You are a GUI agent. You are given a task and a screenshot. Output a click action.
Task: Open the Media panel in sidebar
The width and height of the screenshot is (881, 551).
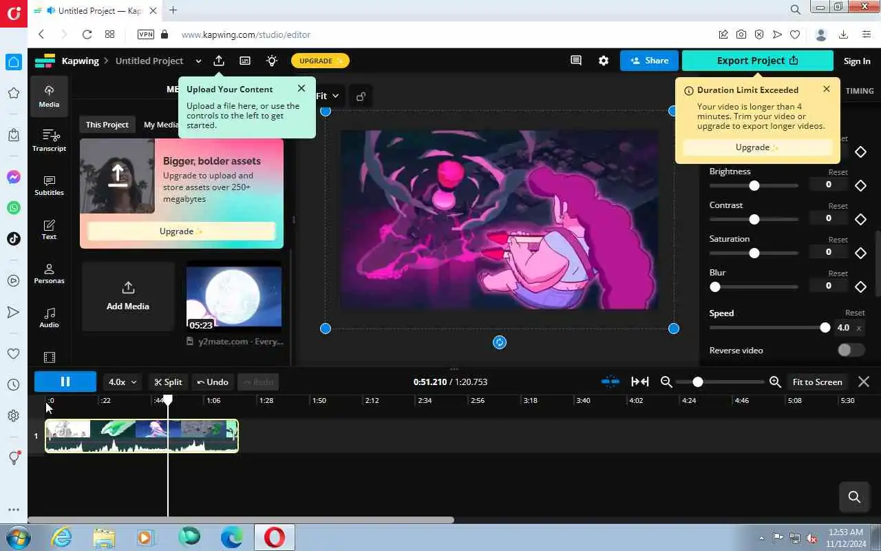coord(49,96)
